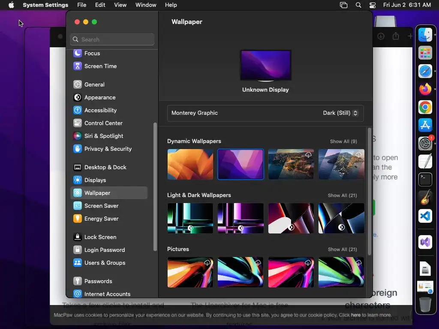Show all Pictures wallpapers
The width and height of the screenshot is (439, 329).
tap(342, 250)
